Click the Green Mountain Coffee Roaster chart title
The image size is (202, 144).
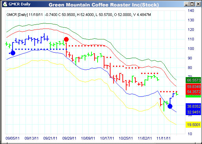pyautogui.click(x=104, y=5)
